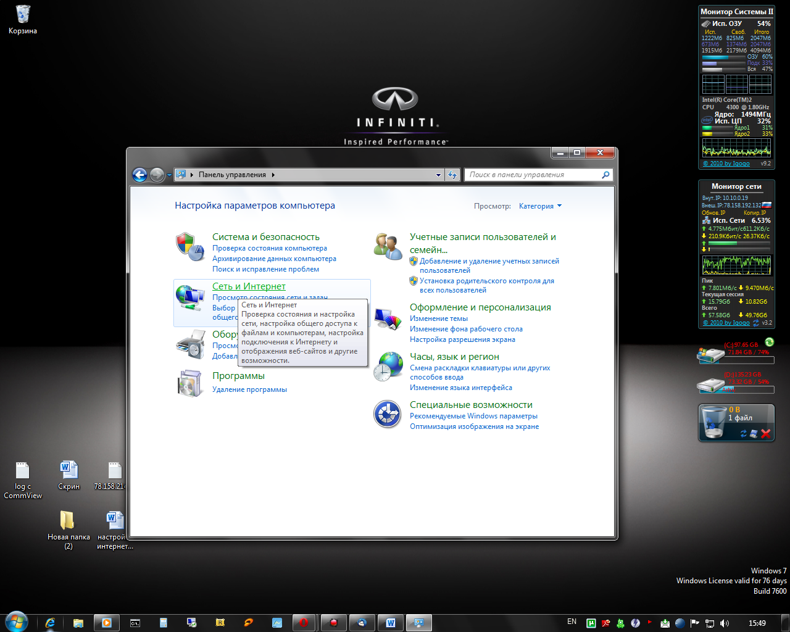Click the printer icon for Оборудование и звук
The height and width of the screenshot is (632, 790).
[189, 344]
